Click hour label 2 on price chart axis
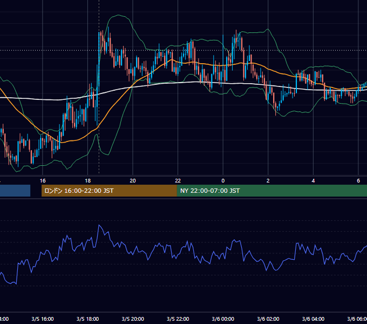 tap(268, 181)
